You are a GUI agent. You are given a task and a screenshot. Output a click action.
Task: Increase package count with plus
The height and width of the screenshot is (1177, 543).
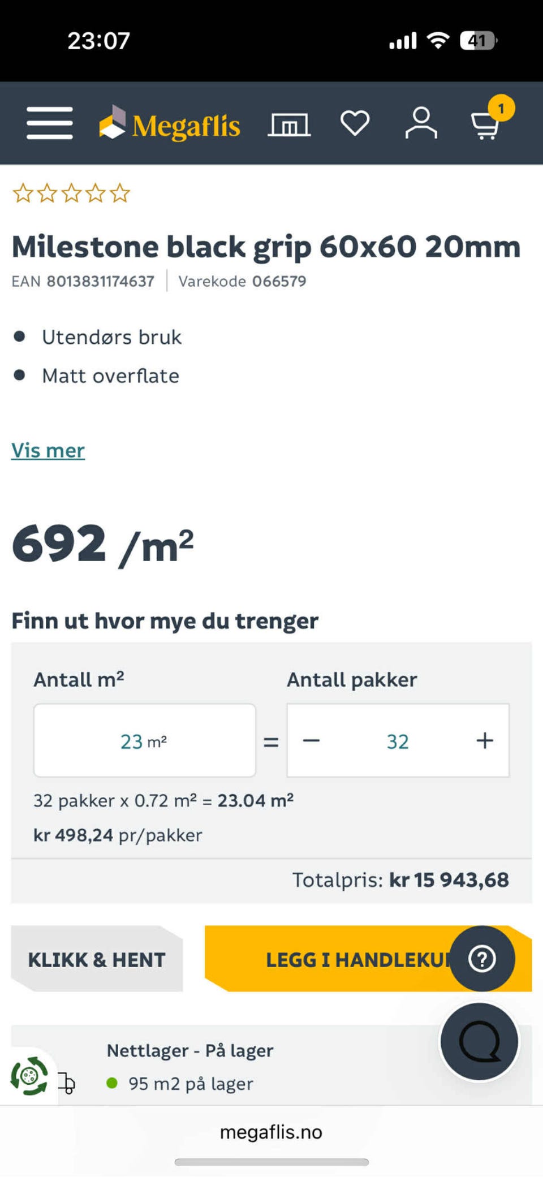pos(484,740)
